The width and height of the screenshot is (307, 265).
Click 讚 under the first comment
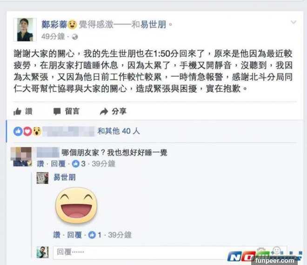(40, 164)
